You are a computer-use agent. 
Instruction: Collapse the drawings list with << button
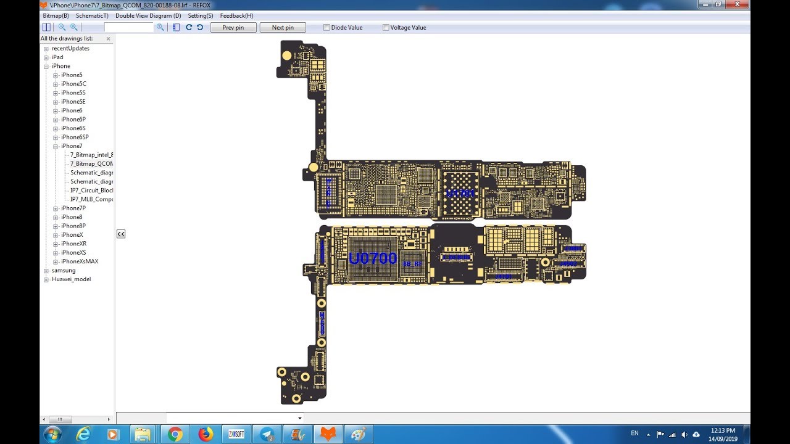click(x=121, y=234)
